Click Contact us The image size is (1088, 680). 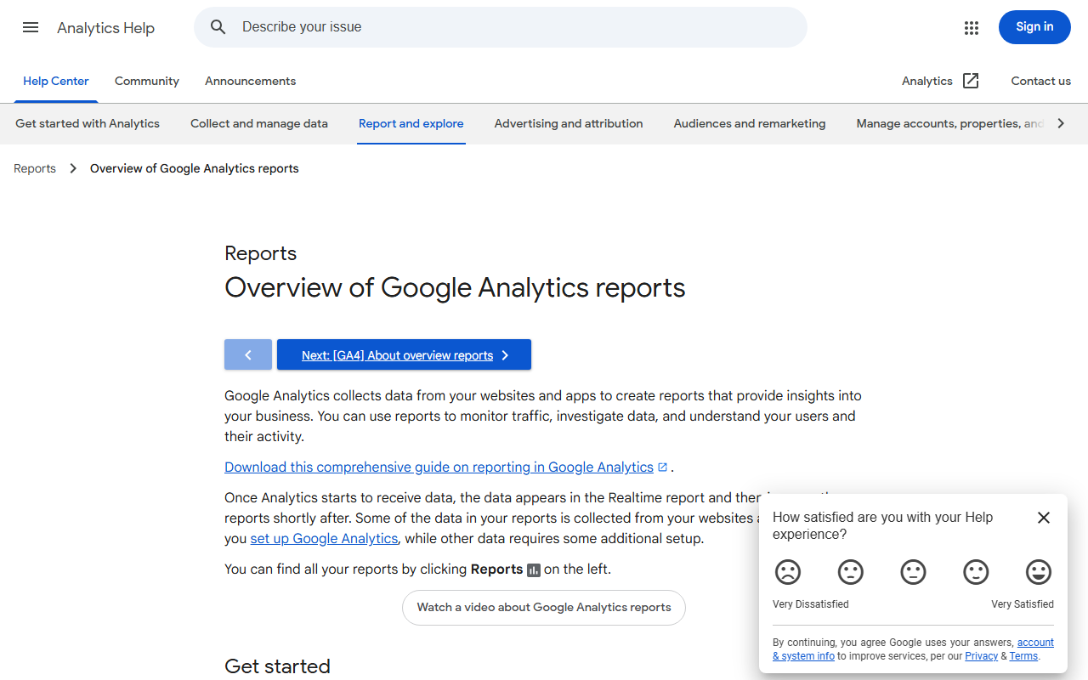(1040, 81)
